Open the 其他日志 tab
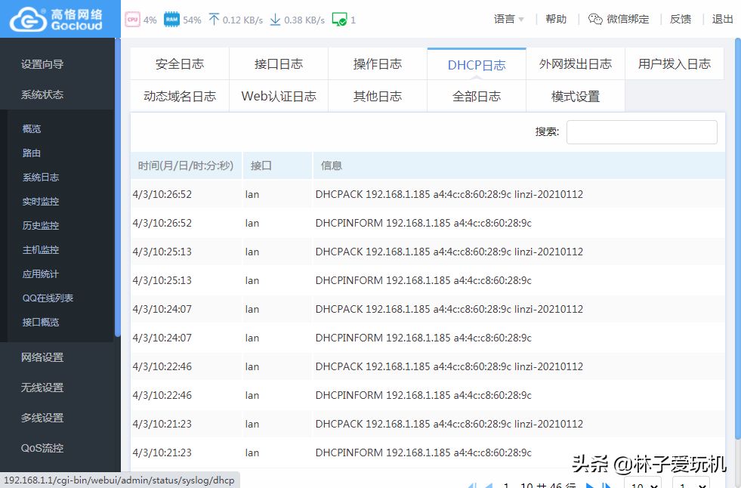 (378, 97)
